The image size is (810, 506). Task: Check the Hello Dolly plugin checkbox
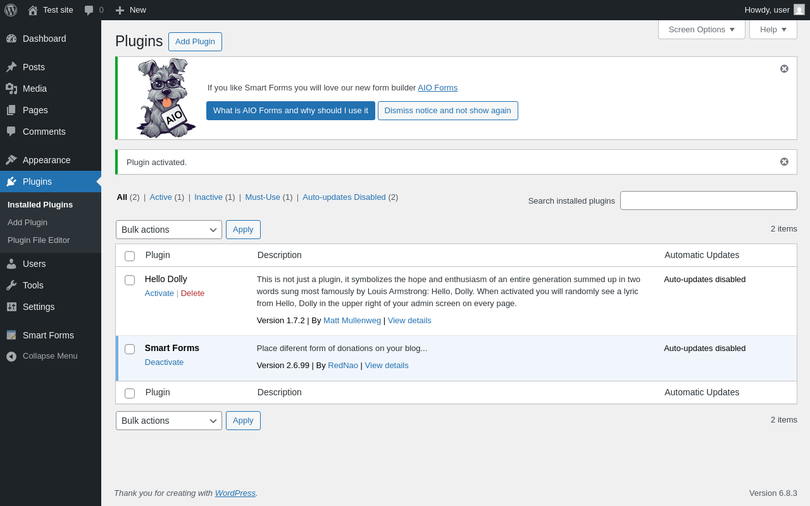130,280
